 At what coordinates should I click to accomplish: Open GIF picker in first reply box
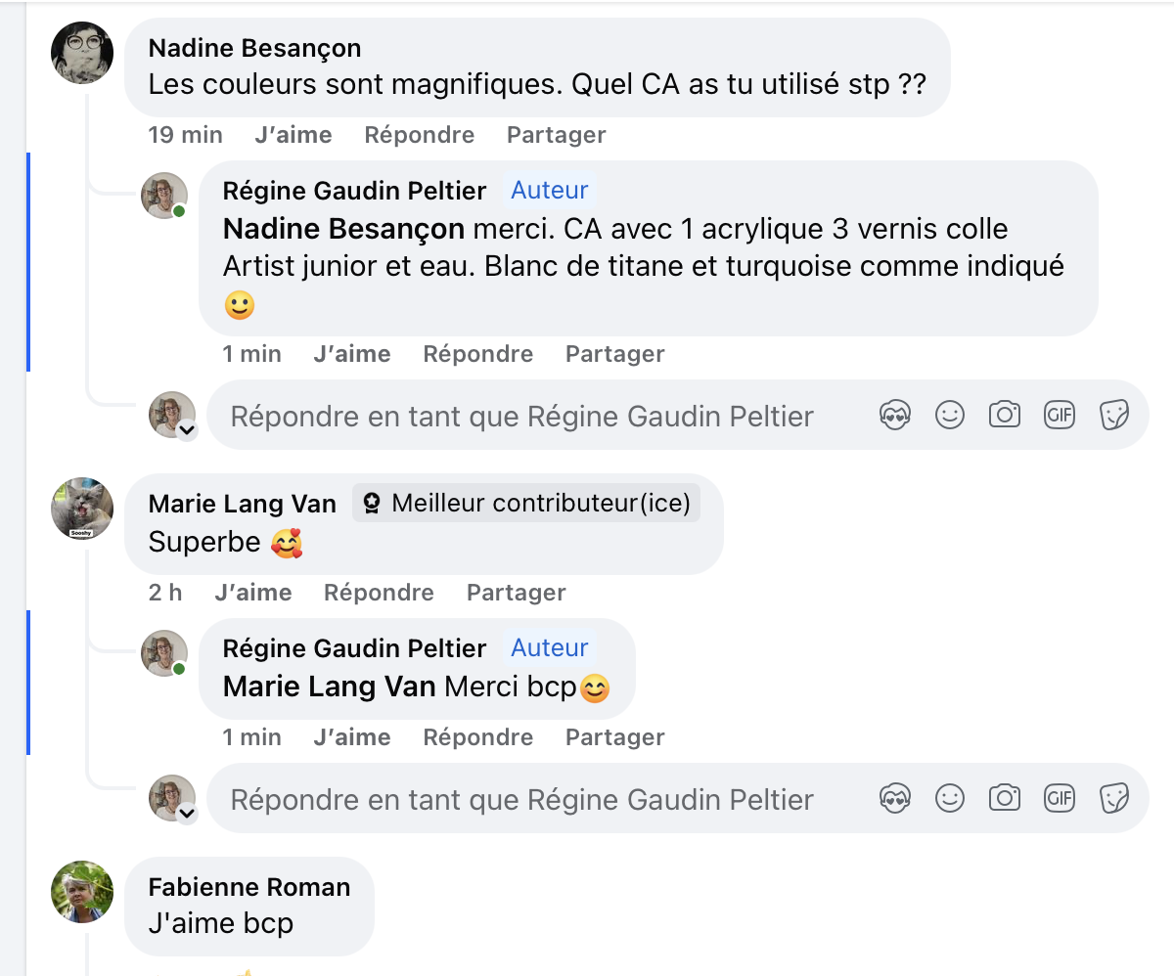1060,416
